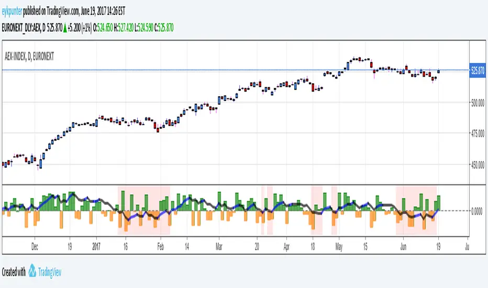Click the Mar label on time axis
The image size is (488, 288).
point(219,245)
